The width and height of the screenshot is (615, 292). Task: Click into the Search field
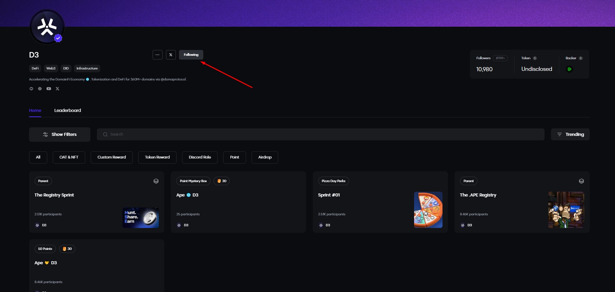[x=320, y=135]
